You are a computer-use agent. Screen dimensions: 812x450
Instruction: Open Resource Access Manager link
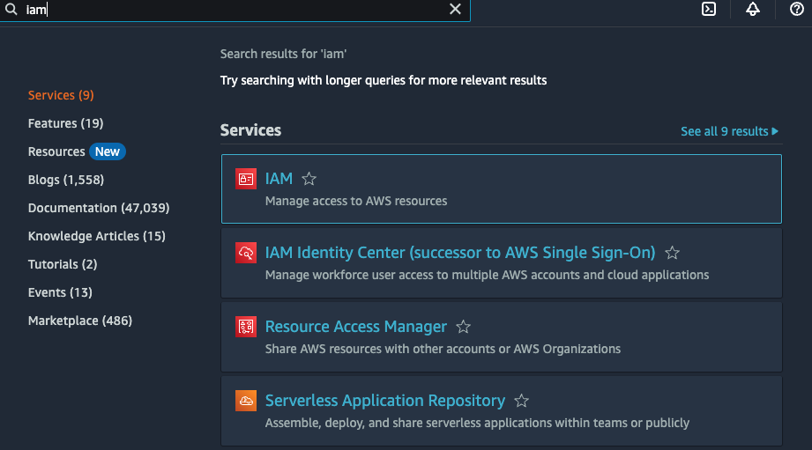point(356,327)
